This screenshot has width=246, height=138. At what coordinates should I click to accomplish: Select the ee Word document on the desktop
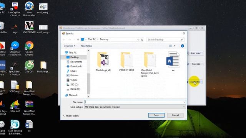click(29, 126)
